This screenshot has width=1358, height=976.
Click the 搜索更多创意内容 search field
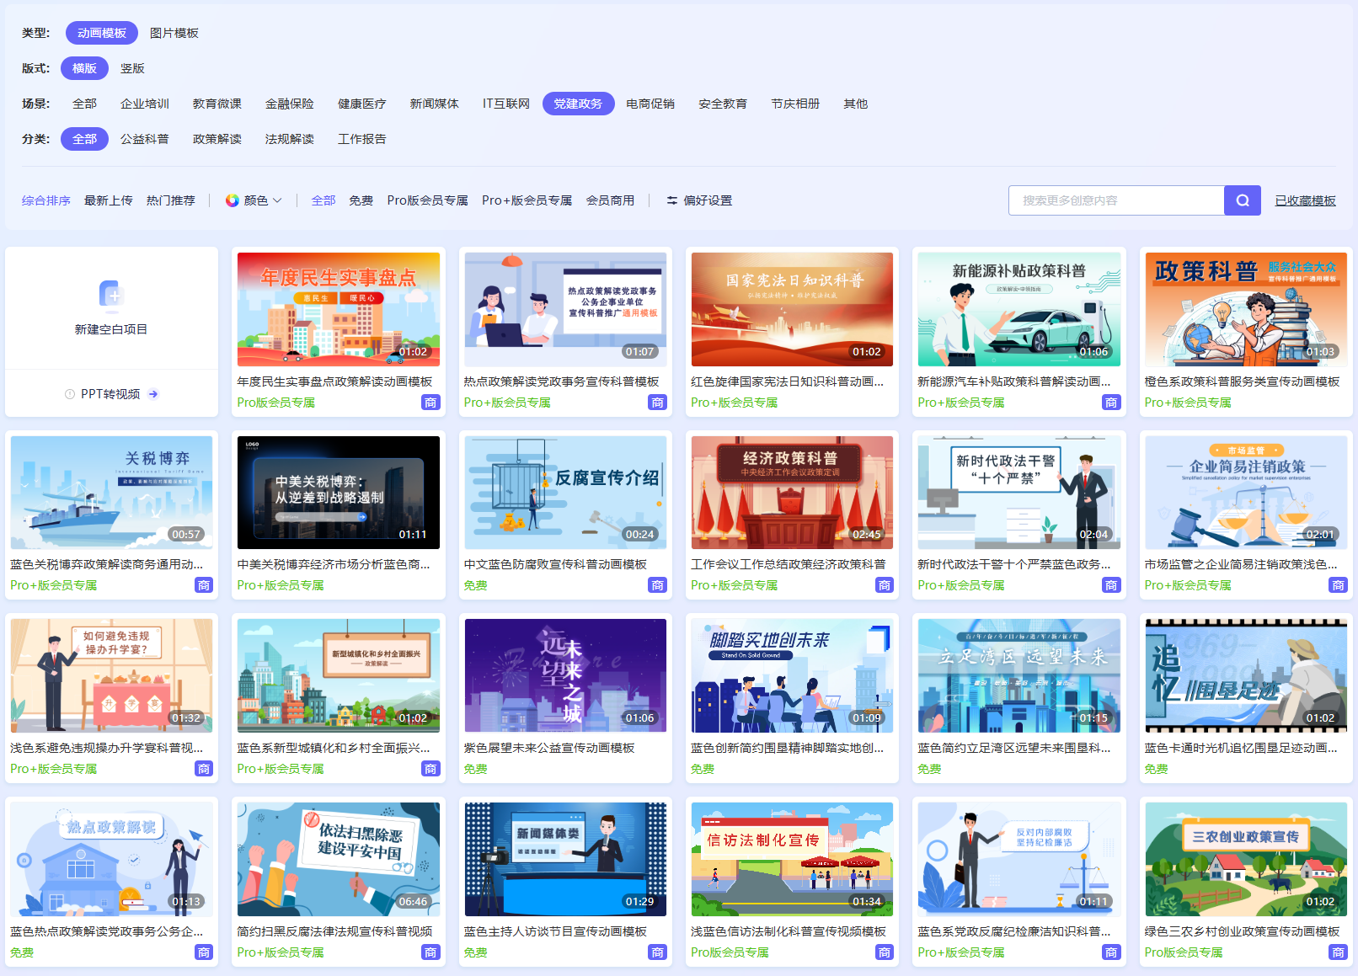pyautogui.click(x=1115, y=200)
